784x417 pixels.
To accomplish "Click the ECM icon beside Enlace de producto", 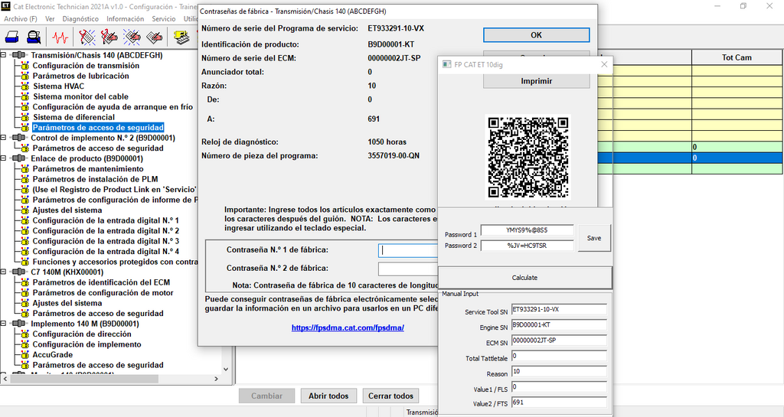I will pos(19,158).
